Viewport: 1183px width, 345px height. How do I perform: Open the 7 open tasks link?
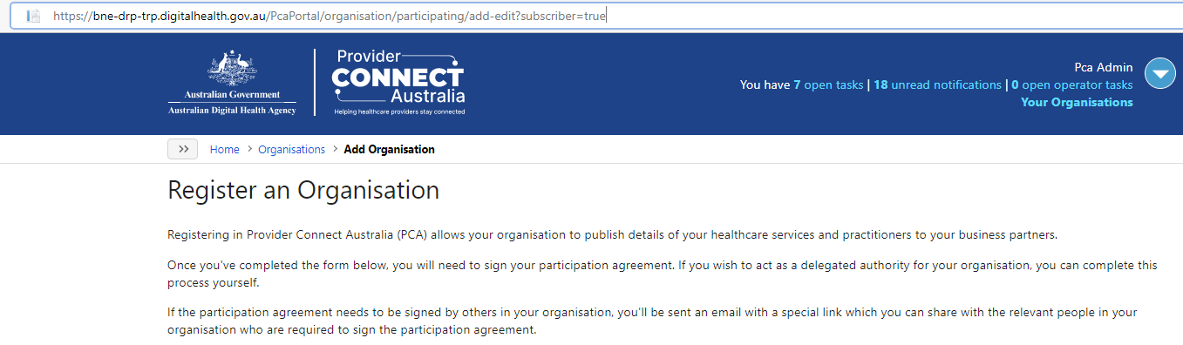point(828,85)
